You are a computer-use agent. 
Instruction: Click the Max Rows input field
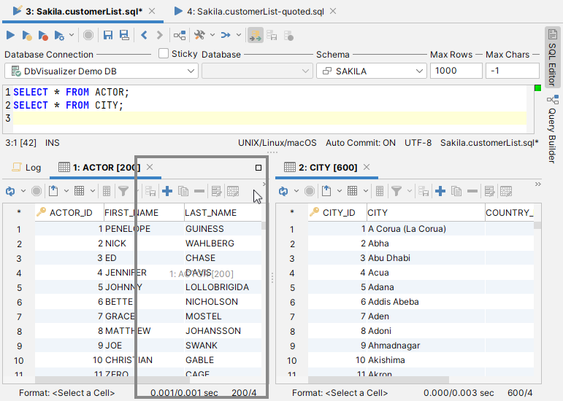pos(456,71)
